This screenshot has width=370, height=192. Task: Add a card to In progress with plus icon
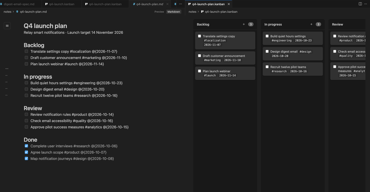(x=311, y=24)
